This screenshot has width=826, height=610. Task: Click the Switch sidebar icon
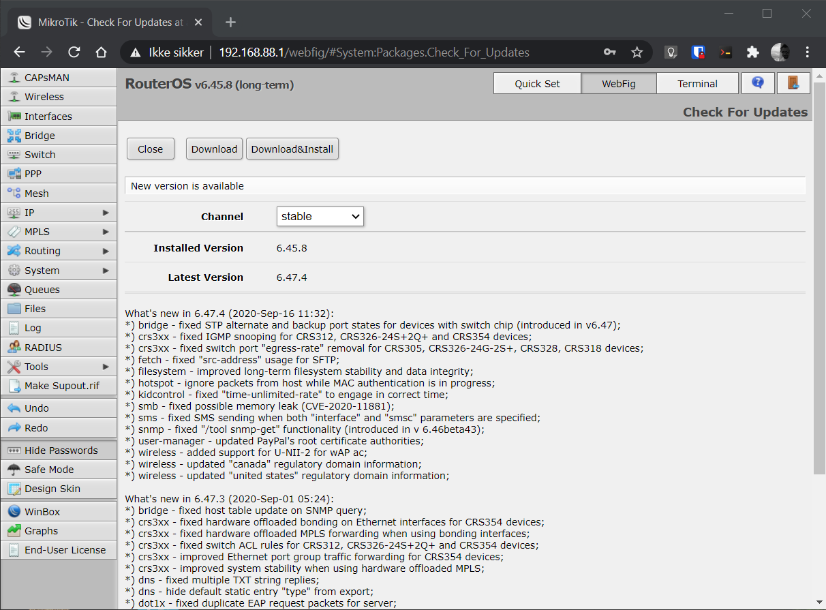coord(14,155)
